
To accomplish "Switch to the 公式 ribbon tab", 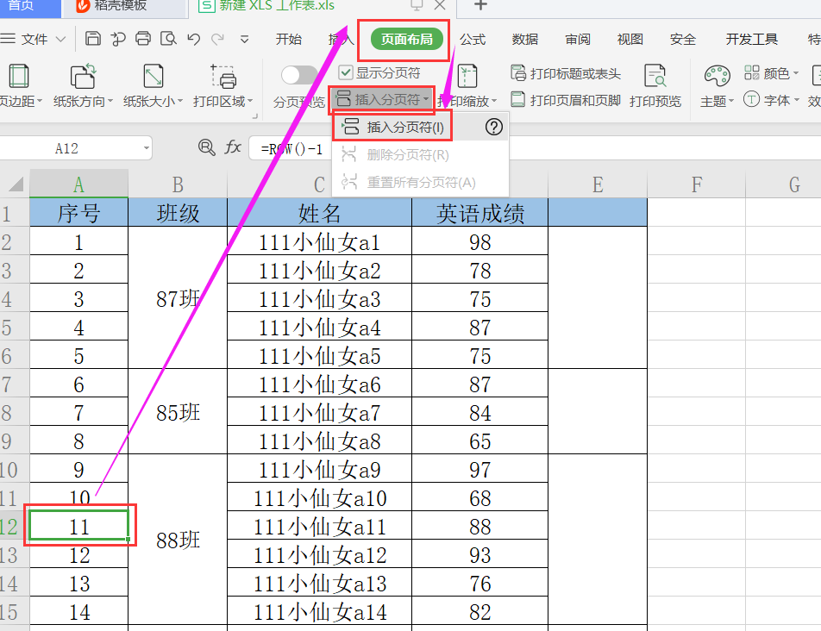I will [x=473, y=40].
